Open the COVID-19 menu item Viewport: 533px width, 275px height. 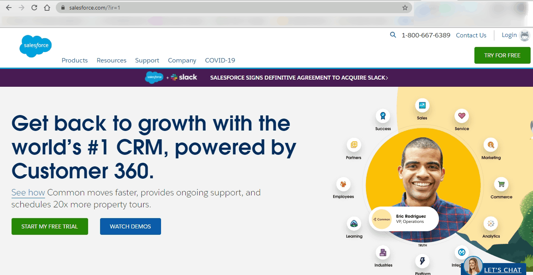[220, 60]
